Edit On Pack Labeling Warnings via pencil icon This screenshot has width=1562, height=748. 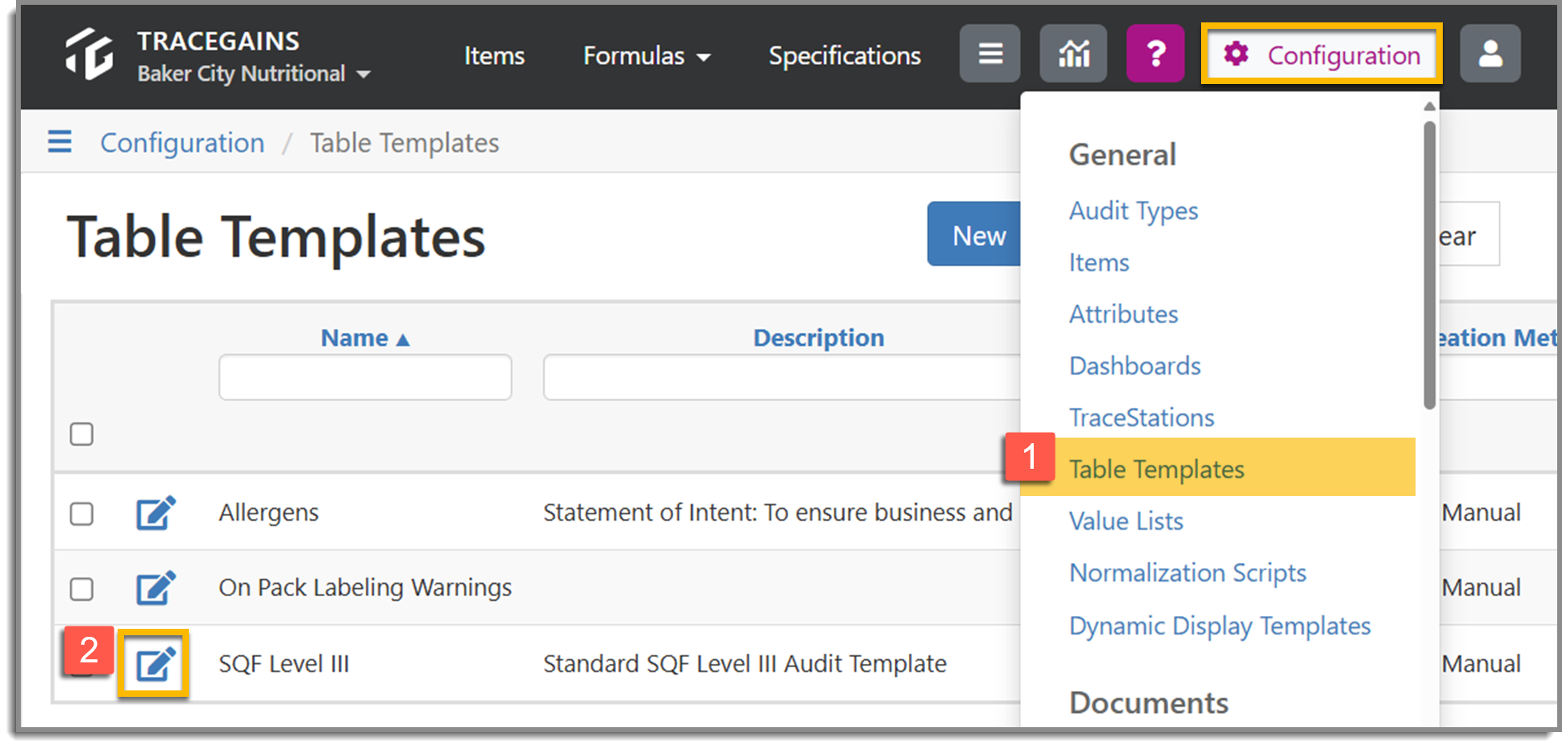coord(155,588)
